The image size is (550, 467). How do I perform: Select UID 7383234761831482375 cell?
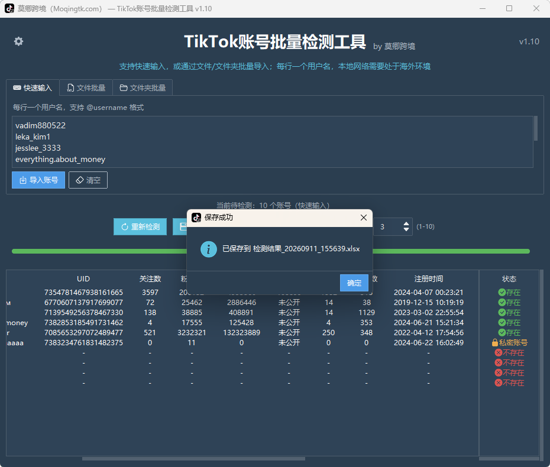click(x=83, y=342)
